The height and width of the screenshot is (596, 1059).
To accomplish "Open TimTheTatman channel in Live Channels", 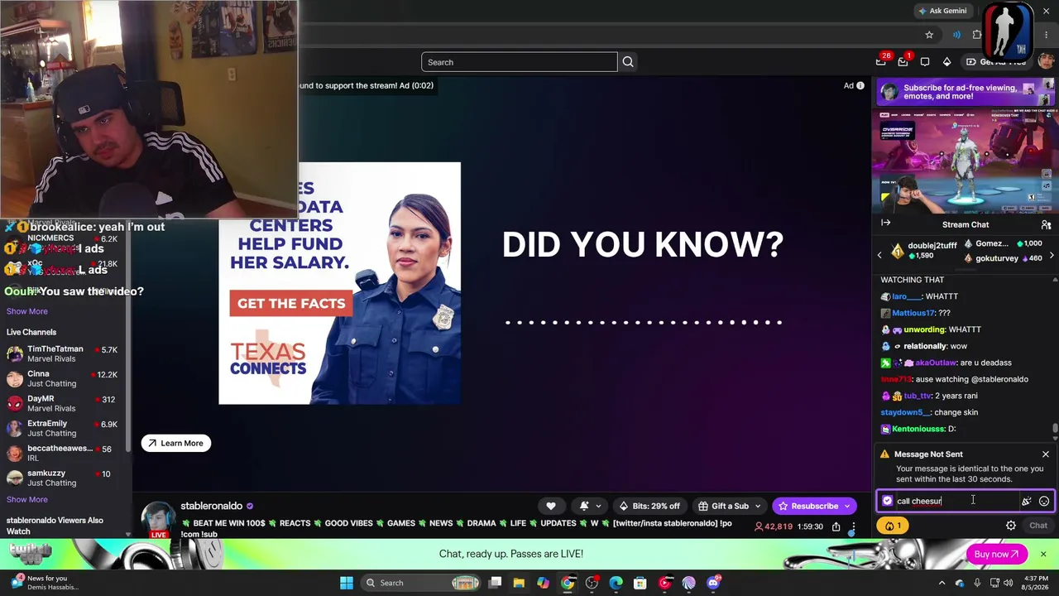I will pyautogui.click(x=65, y=354).
